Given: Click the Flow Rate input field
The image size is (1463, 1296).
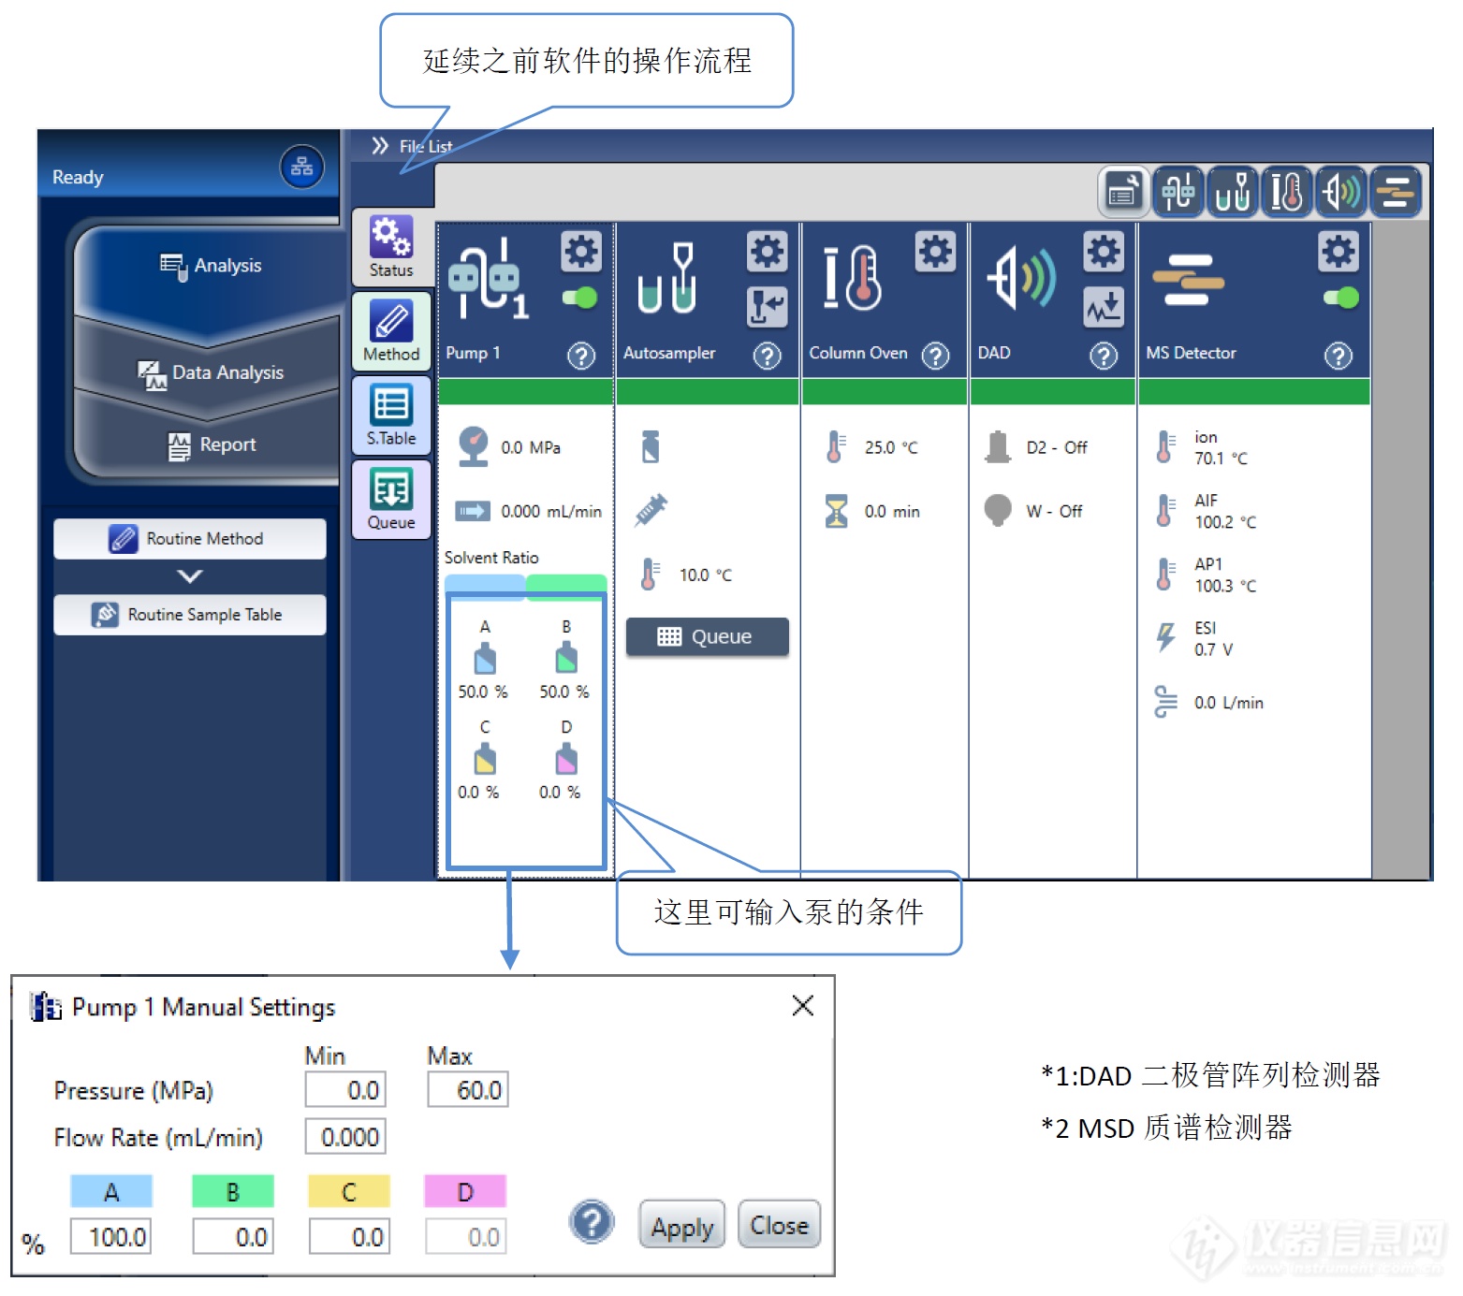Looking at the screenshot, I should click(x=345, y=1137).
